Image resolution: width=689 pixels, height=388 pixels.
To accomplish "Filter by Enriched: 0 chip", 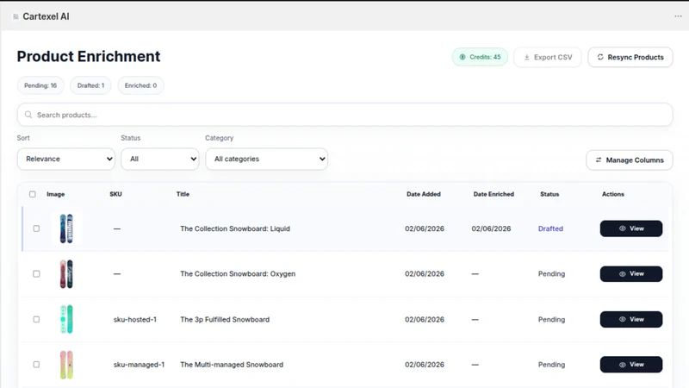I will pyautogui.click(x=140, y=85).
